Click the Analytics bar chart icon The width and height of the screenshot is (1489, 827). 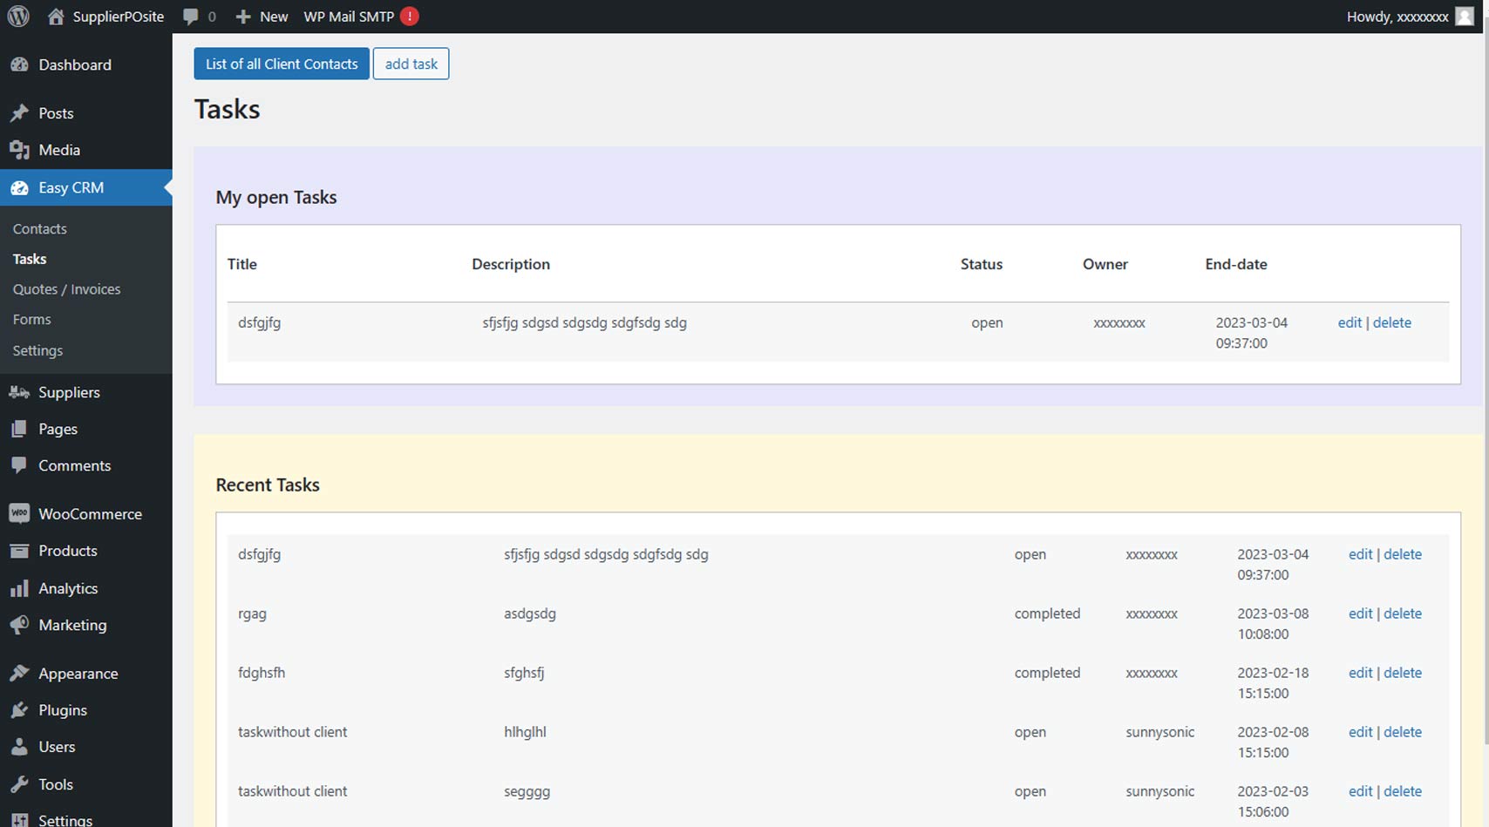coord(19,589)
